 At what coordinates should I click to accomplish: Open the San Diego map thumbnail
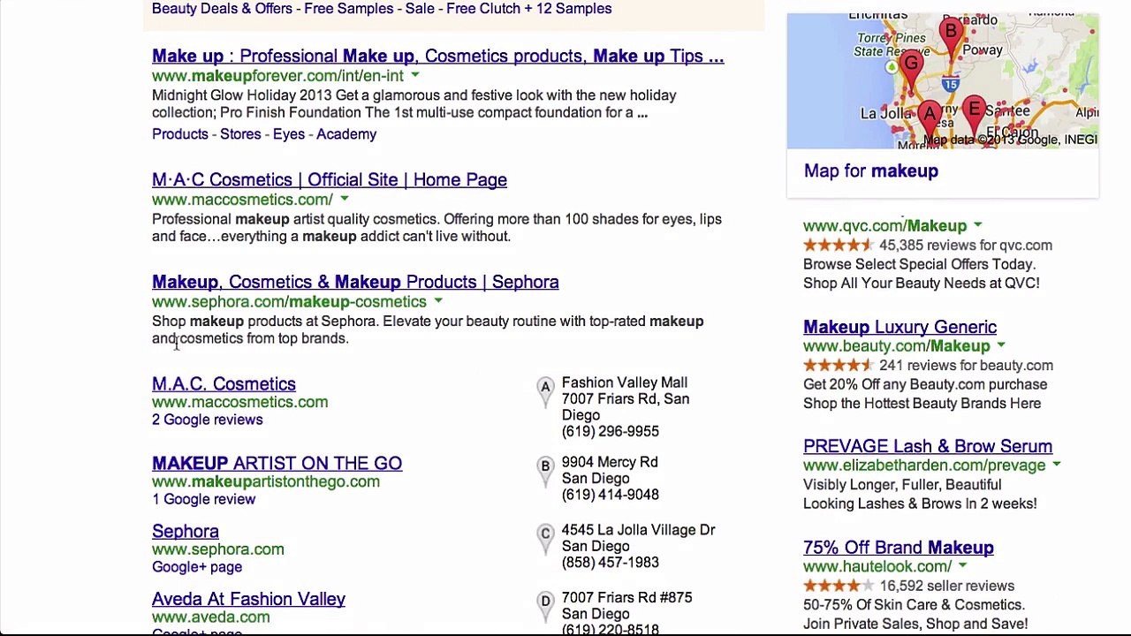(943, 80)
